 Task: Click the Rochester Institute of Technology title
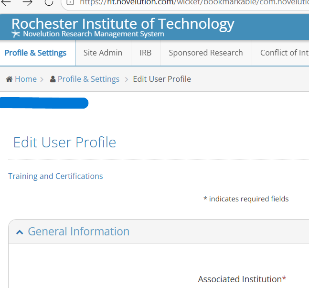tap(123, 24)
